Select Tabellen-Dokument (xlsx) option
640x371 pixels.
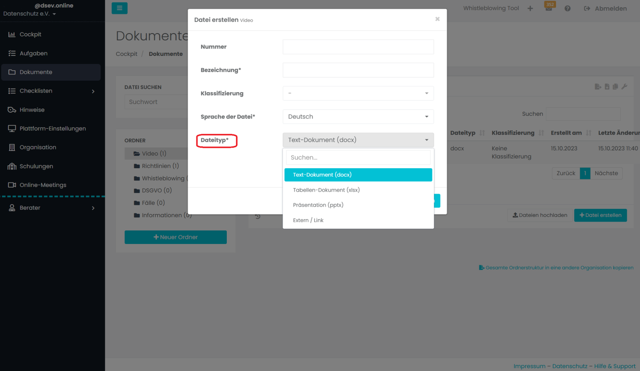(326, 190)
